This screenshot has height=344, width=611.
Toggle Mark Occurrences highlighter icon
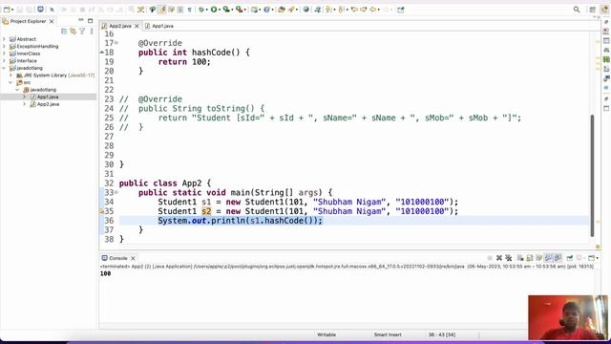(161, 10)
